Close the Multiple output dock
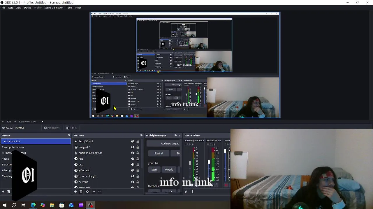Screen dimensions: 373x209 pos(180,136)
